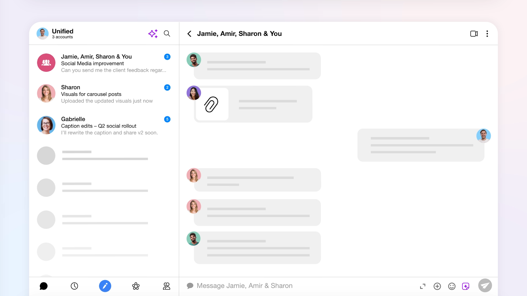Collapse the chat using the back chevron
527x296 pixels.
[x=189, y=34]
